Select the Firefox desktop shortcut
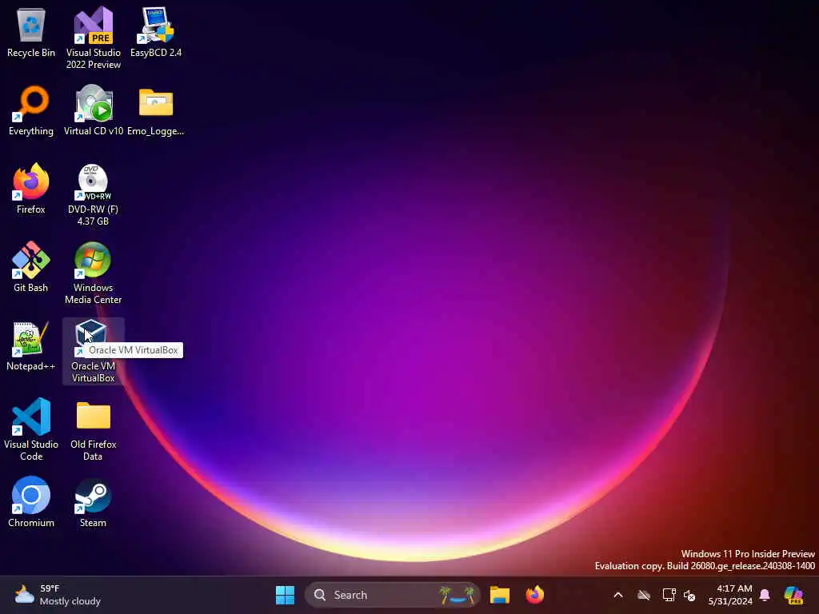Screen dimensions: 819x614 [31, 189]
